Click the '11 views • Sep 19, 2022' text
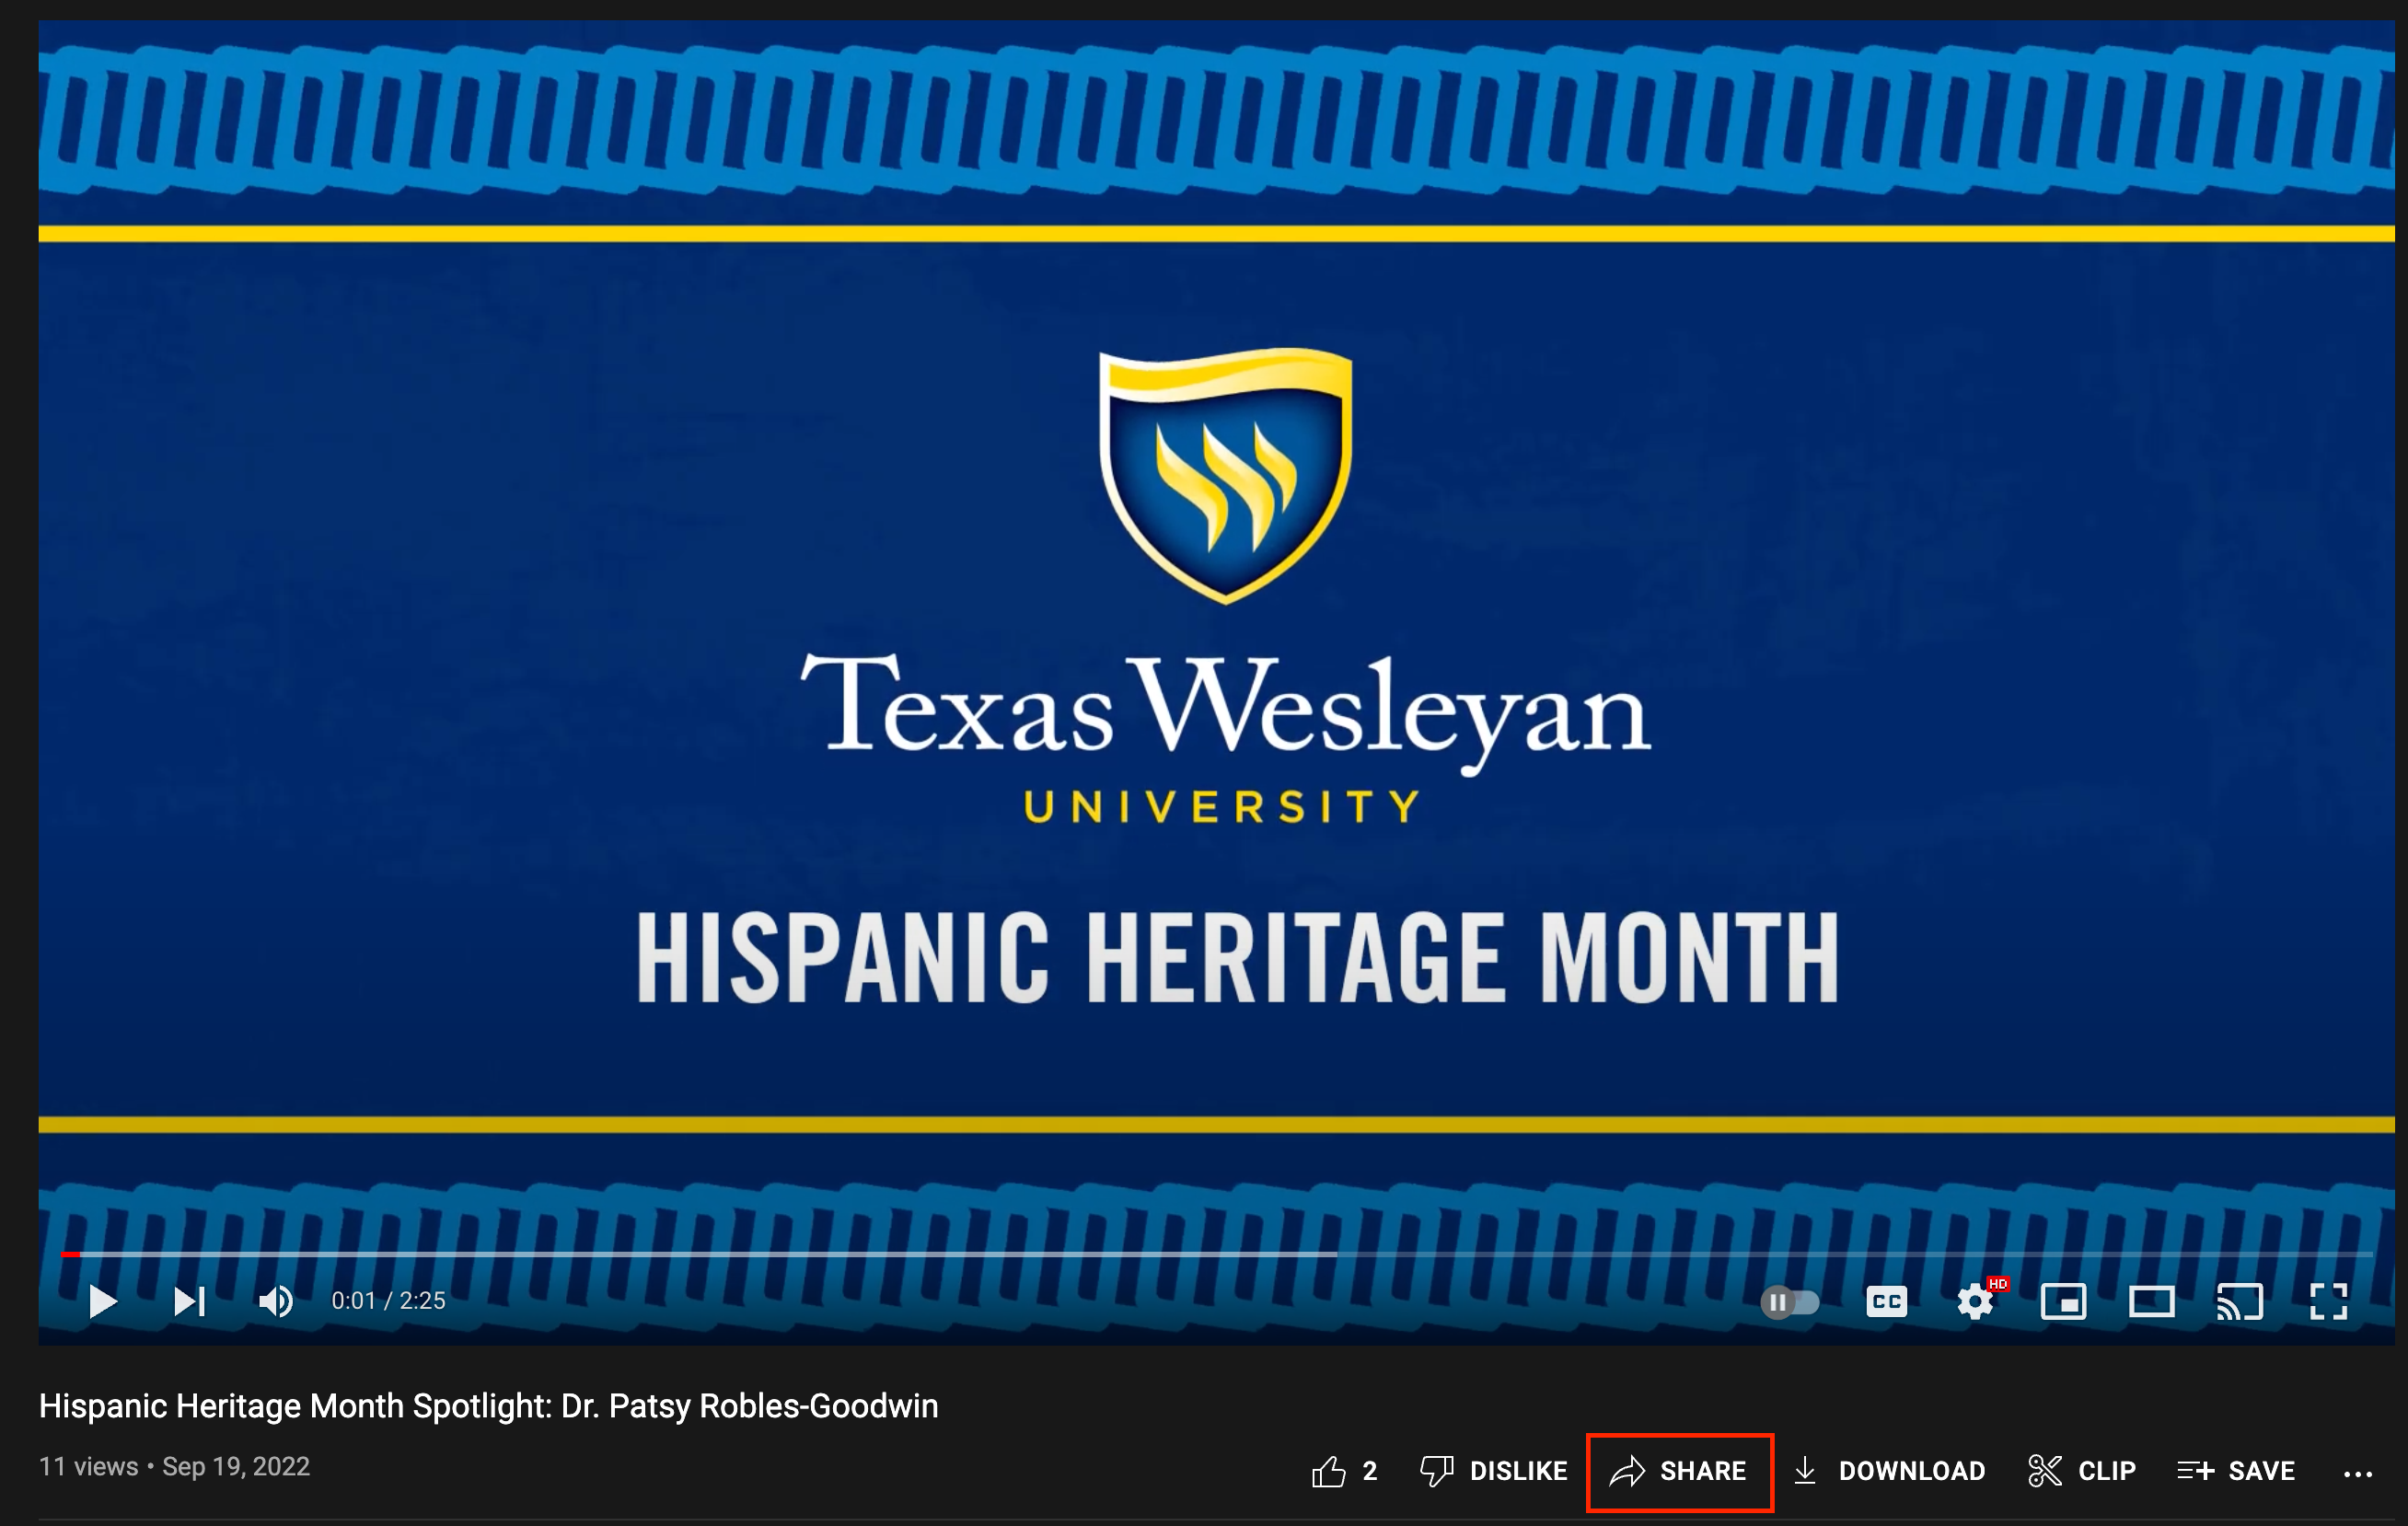 tap(174, 1467)
